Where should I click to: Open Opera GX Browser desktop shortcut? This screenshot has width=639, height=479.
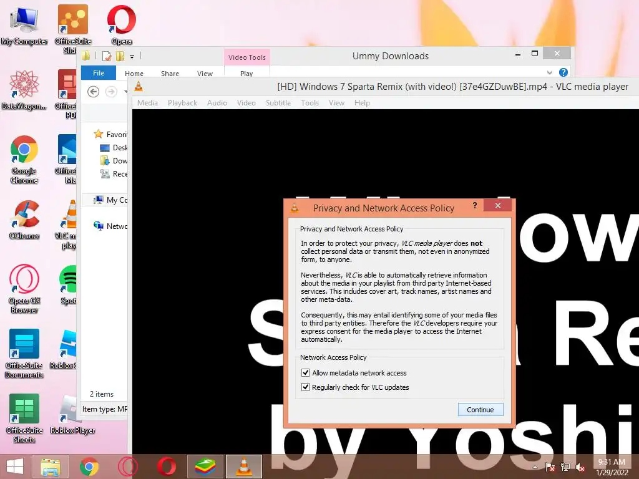tap(24, 289)
